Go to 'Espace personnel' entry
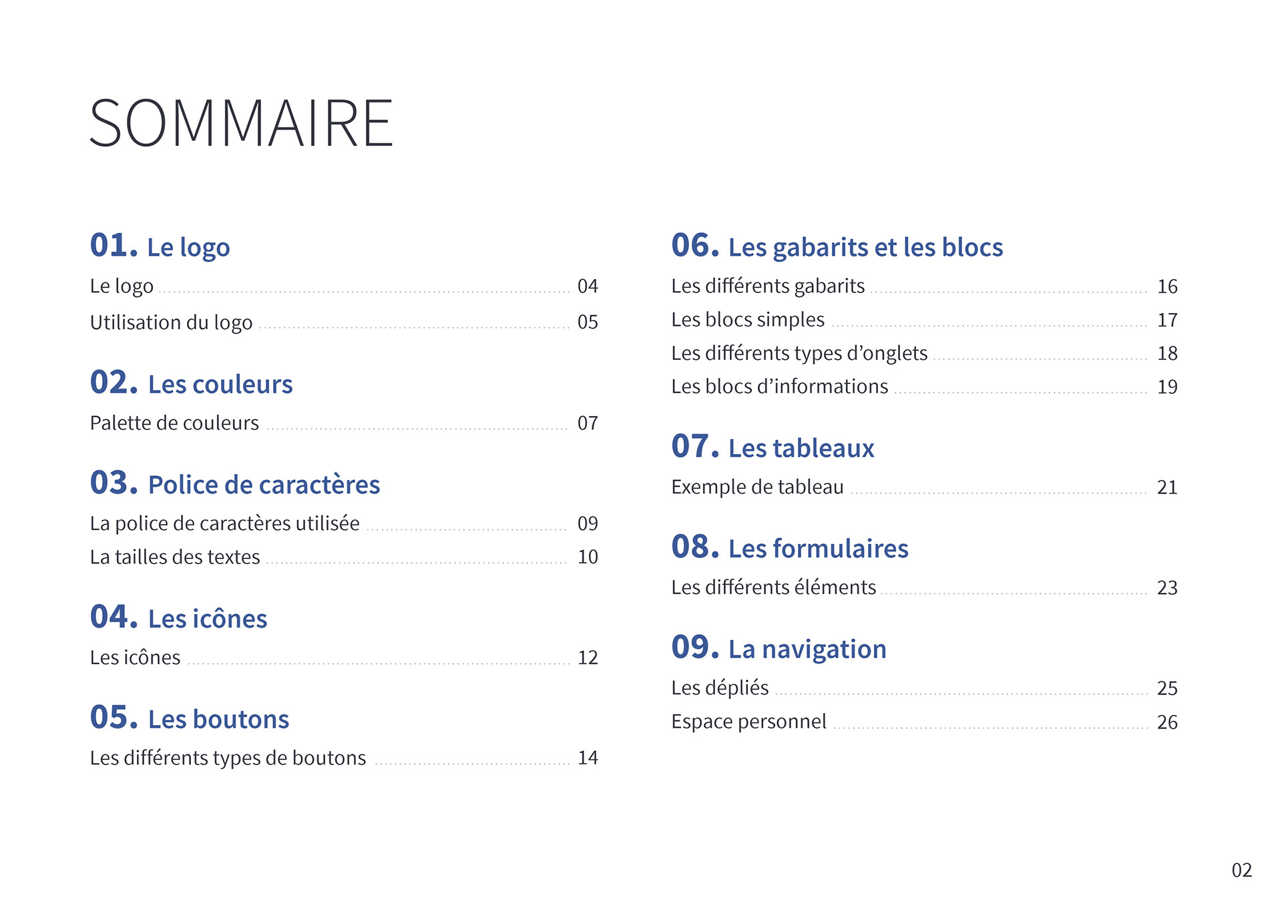The height and width of the screenshot is (906, 1282). [x=749, y=722]
